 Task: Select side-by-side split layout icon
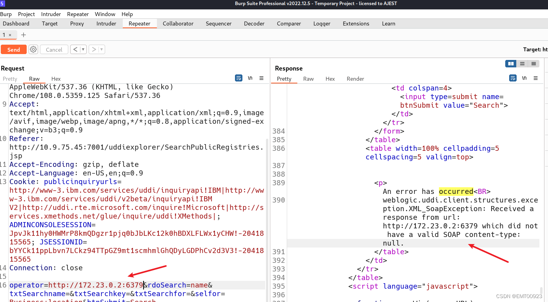coord(511,63)
